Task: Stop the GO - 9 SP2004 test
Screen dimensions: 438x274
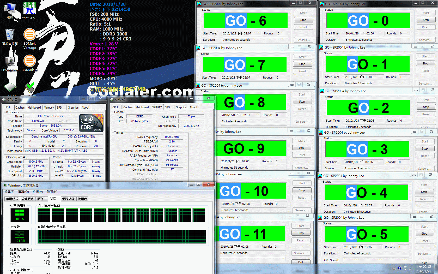Action: pos(301,148)
